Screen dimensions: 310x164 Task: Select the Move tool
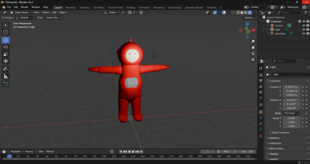coord(6,40)
